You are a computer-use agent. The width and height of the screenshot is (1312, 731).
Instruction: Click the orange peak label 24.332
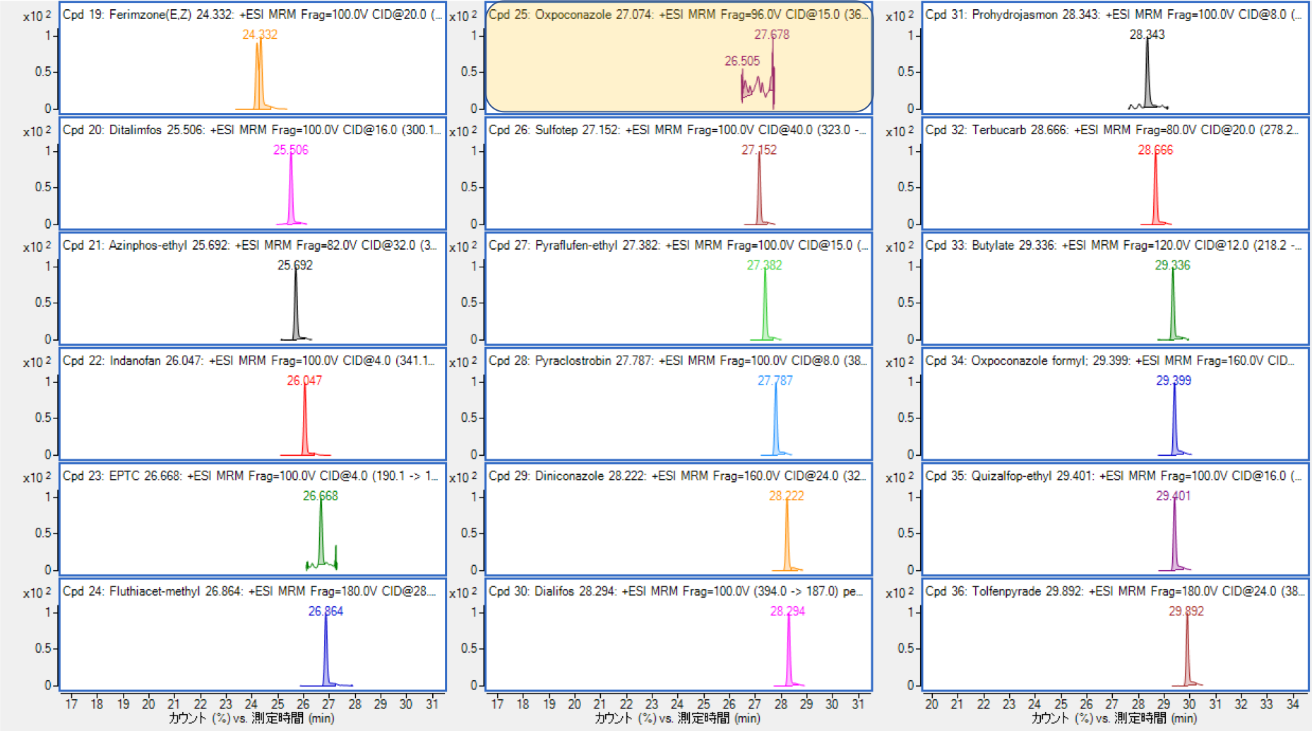point(260,35)
